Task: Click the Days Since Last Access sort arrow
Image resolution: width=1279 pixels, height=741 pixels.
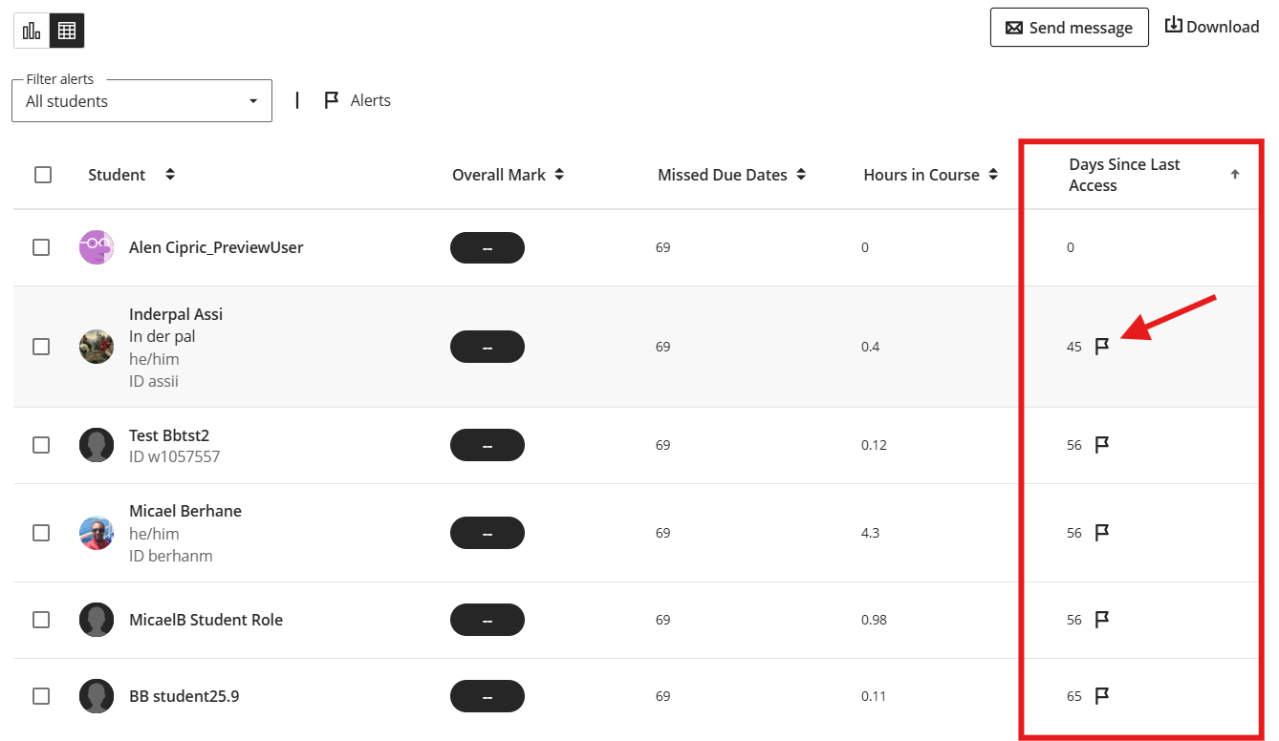Action: pos(1235,174)
